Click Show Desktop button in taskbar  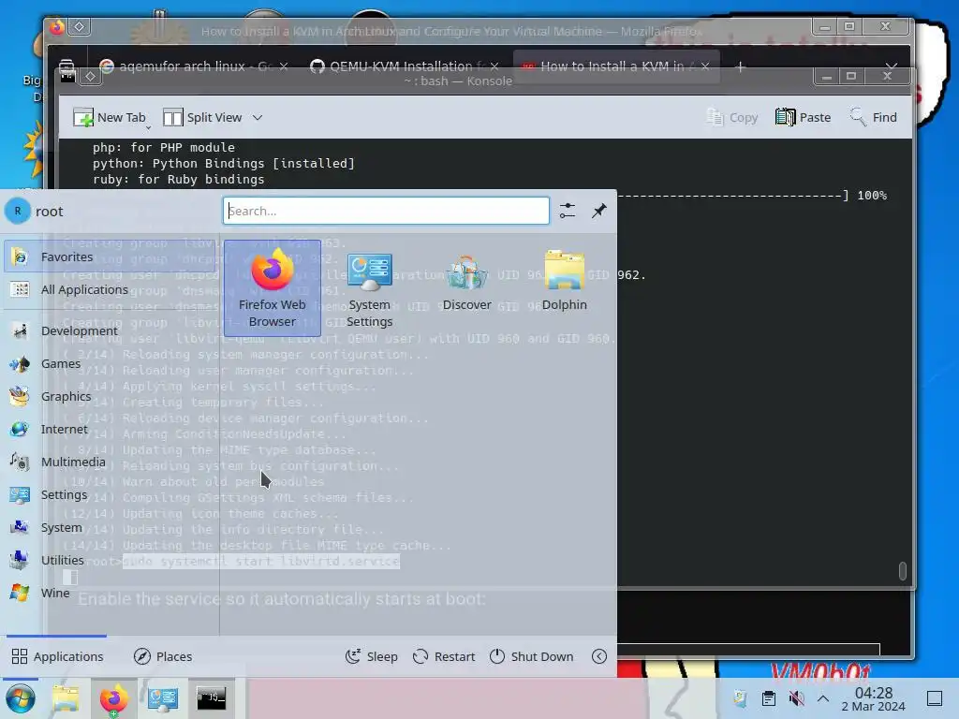(x=935, y=698)
